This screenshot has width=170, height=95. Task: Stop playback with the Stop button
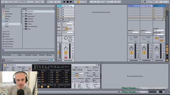[68, 2]
